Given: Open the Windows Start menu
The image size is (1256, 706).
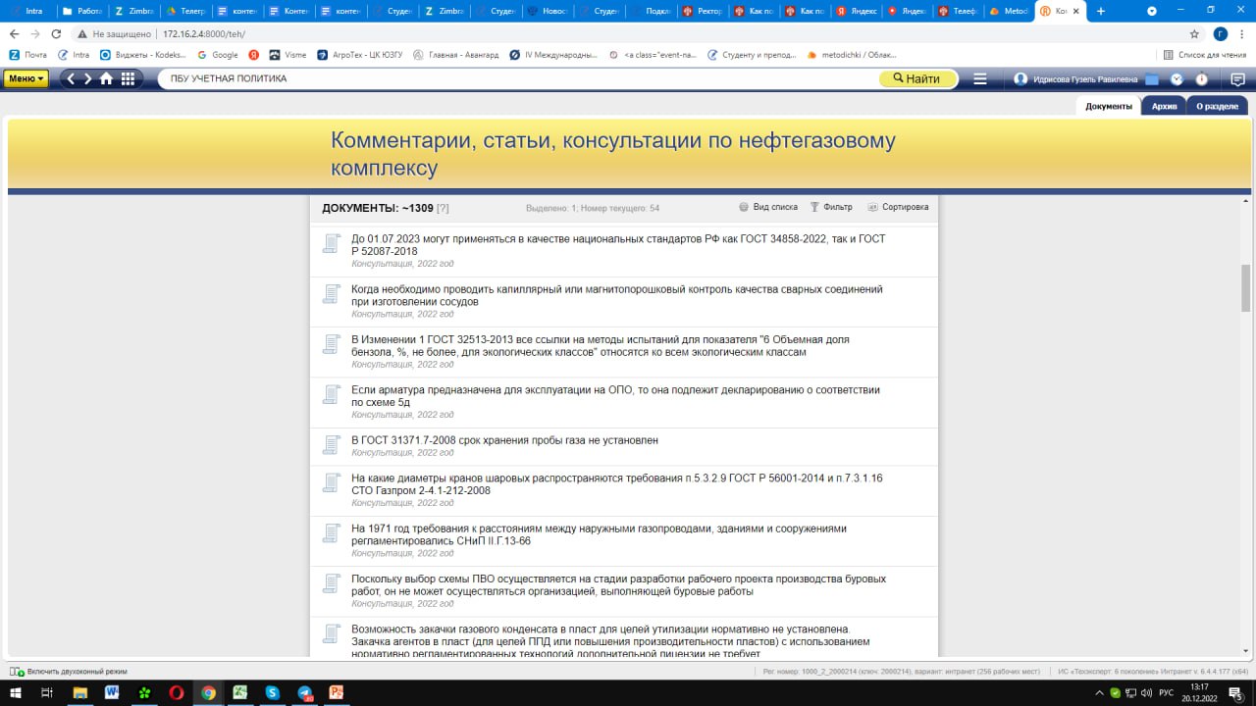Looking at the screenshot, I should click(14, 692).
